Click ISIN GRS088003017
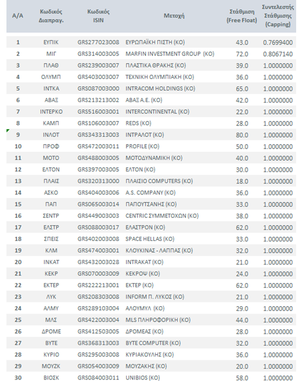This screenshot has height=381, width=298. [x=98, y=227]
